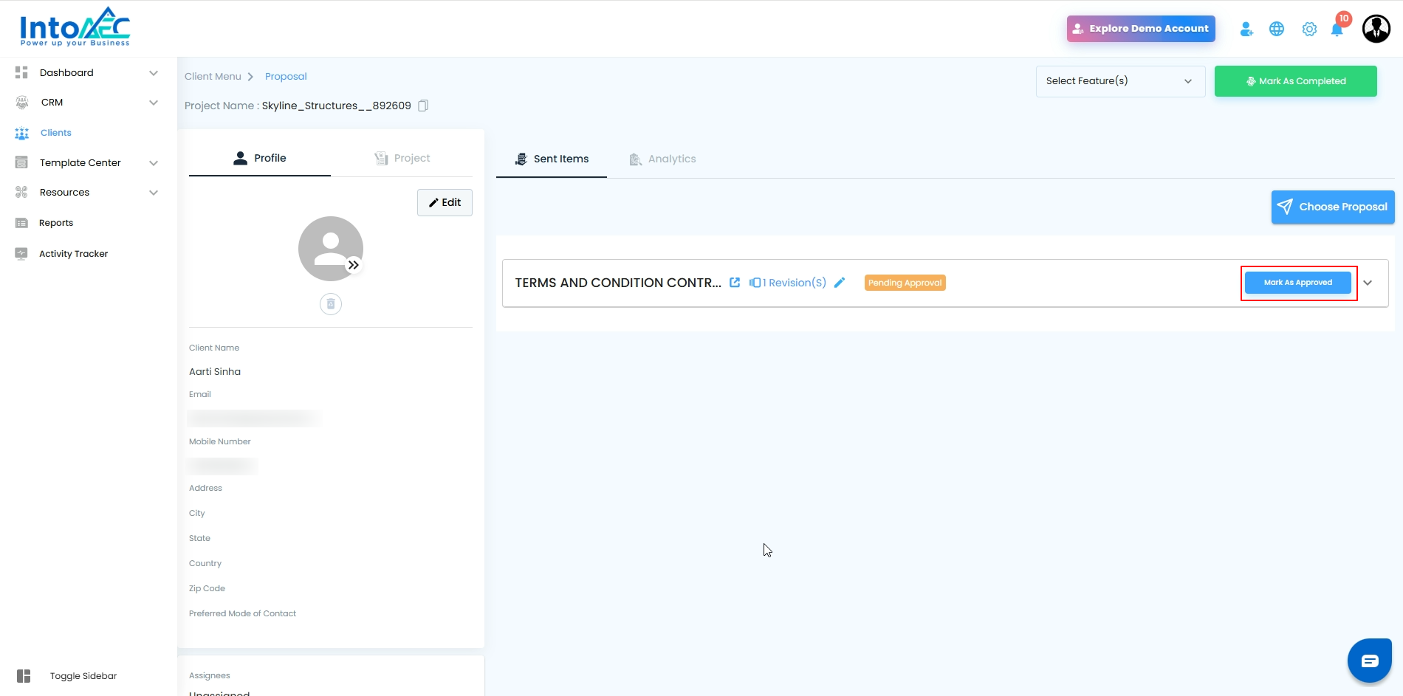Image resolution: width=1403 pixels, height=696 pixels.
Task: Click the Reports sidebar icon
Action: click(x=21, y=223)
